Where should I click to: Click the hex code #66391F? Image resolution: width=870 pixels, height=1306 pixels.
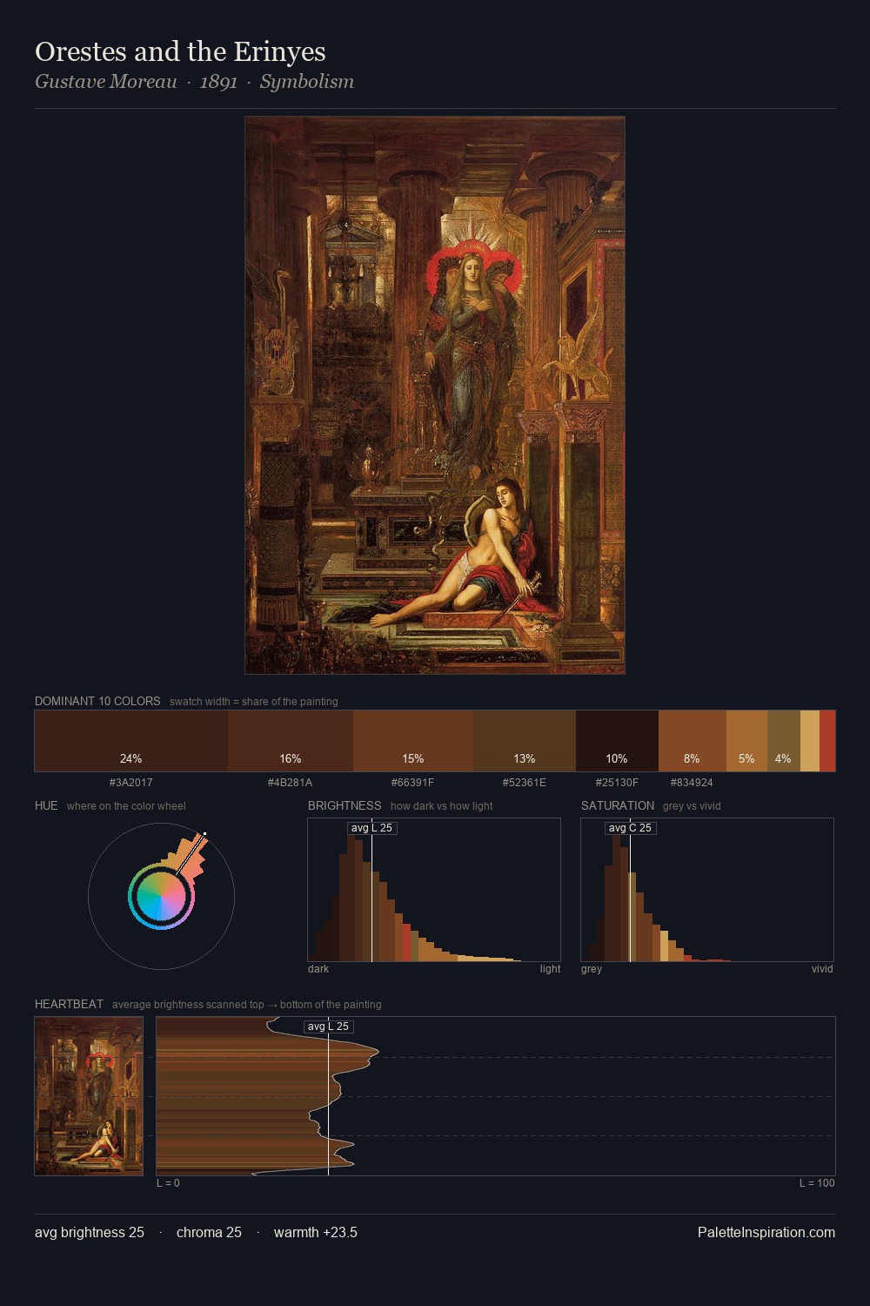pos(413,783)
